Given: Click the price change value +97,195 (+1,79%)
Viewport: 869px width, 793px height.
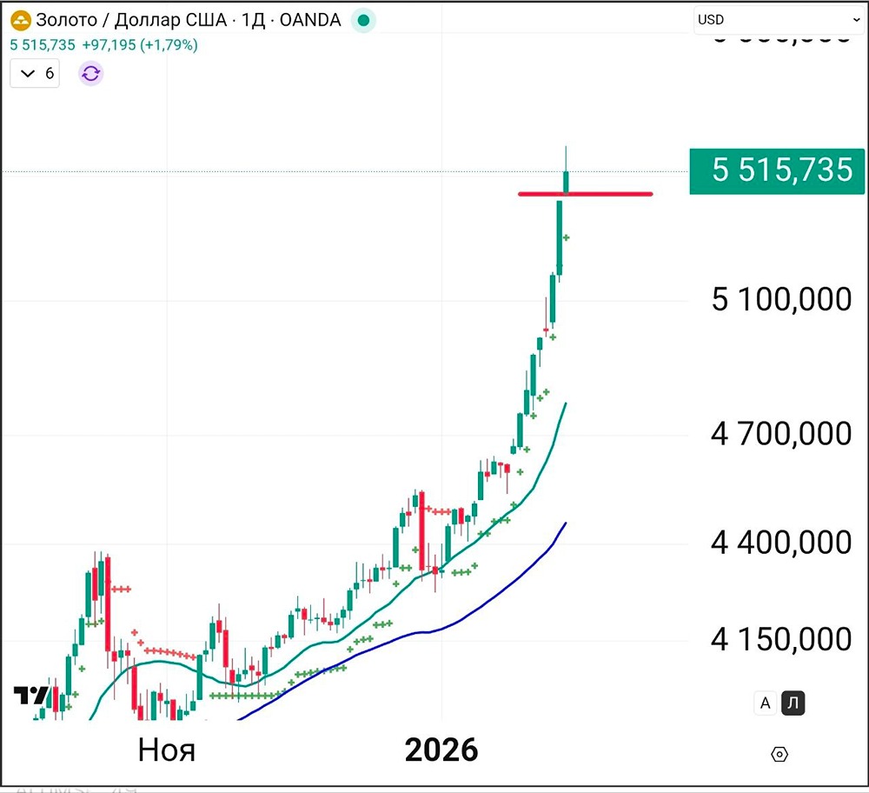Looking at the screenshot, I should coord(140,44).
